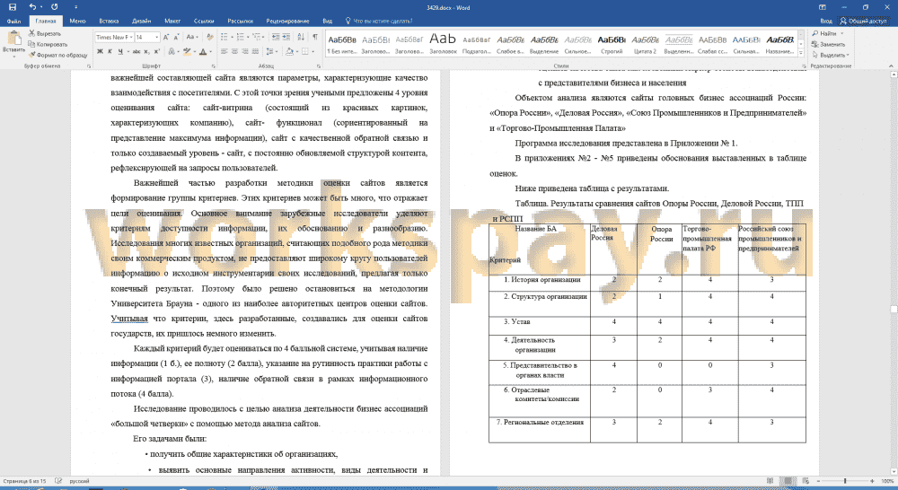Activate Формат по образцу format painter

point(58,55)
